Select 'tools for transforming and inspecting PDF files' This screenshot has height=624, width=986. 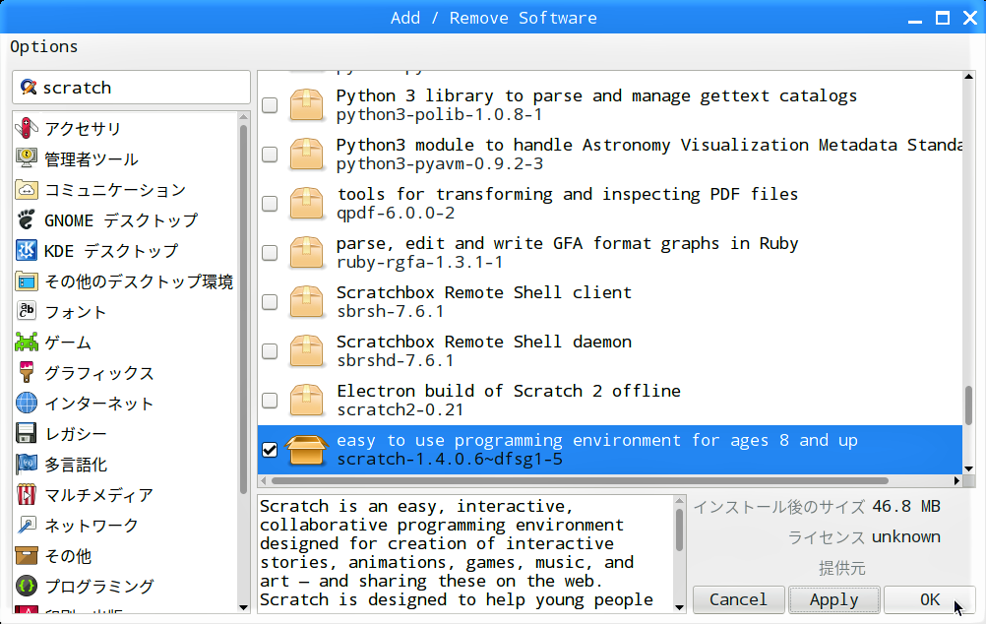610,203
